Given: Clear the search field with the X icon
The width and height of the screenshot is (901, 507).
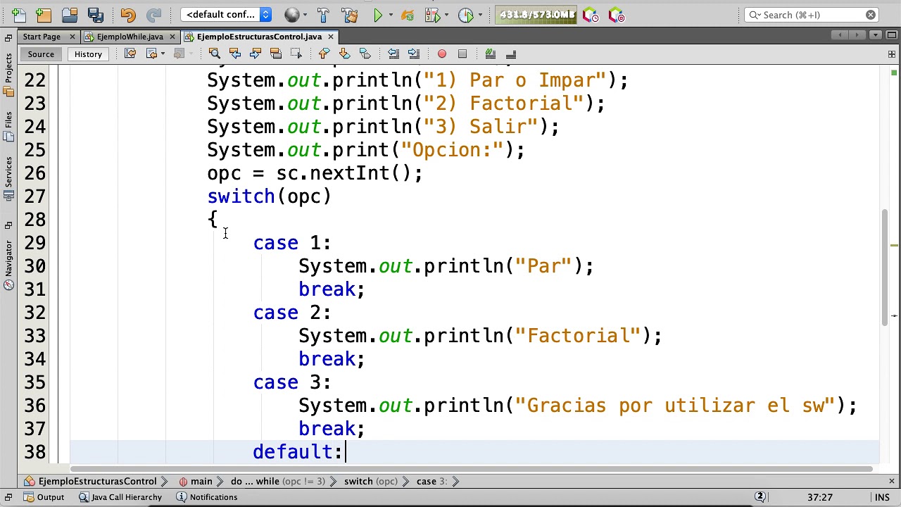Looking at the screenshot, I should click(871, 15).
